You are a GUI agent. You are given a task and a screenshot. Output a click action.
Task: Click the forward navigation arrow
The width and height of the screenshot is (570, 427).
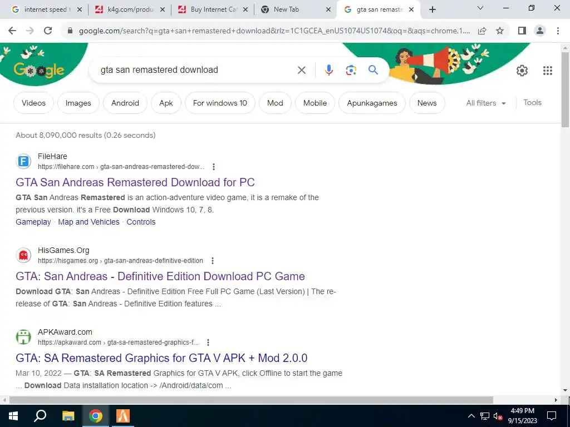pos(30,31)
